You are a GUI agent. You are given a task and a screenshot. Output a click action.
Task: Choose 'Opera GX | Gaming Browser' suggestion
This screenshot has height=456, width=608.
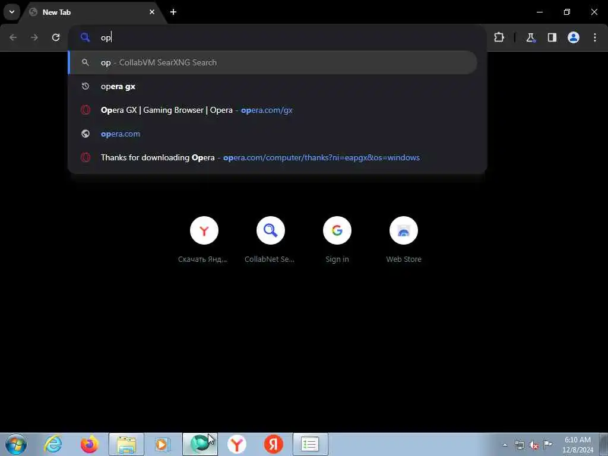(x=273, y=110)
